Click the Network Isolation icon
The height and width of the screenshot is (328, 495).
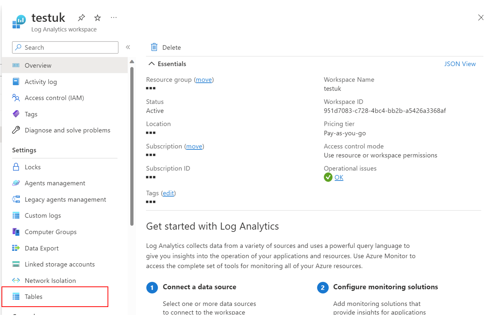click(x=16, y=280)
